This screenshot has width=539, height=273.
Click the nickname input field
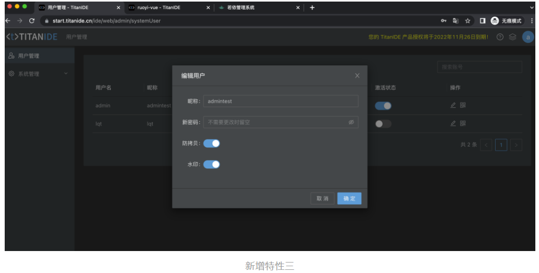[281, 101]
